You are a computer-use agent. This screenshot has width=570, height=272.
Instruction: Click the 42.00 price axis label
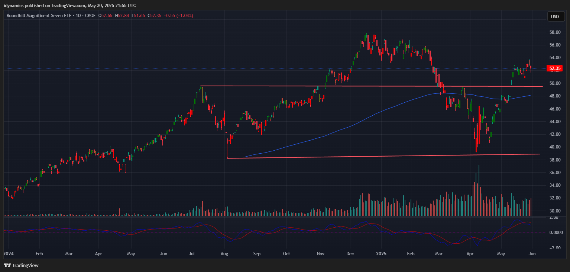(x=555, y=134)
